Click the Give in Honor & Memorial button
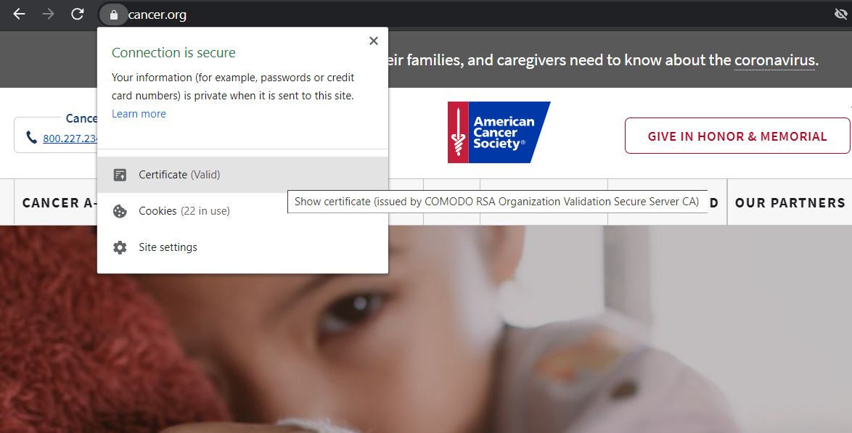The height and width of the screenshot is (433, 852). (737, 136)
